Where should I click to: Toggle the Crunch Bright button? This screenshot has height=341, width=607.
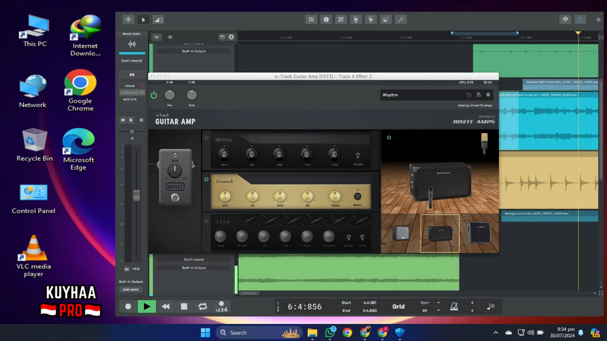[x=357, y=197]
